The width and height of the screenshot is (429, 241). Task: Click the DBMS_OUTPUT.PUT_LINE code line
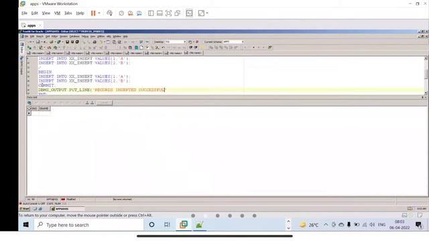tap(102, 90)
